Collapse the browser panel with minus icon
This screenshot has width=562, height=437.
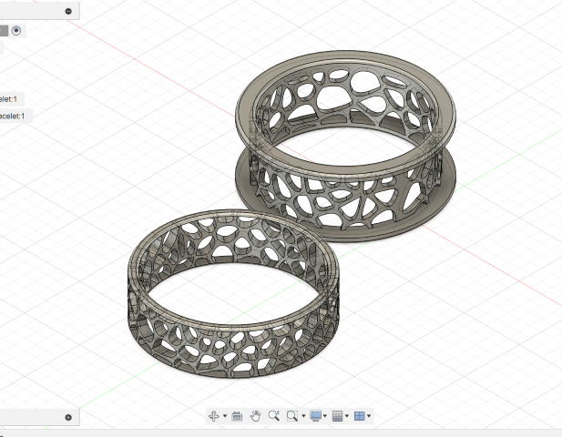(x=69, y=11)
